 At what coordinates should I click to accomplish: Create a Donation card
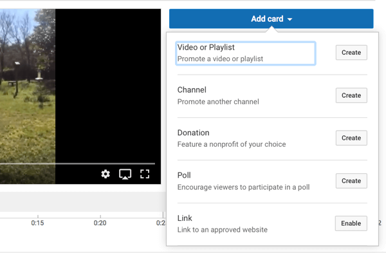(351, 138)
